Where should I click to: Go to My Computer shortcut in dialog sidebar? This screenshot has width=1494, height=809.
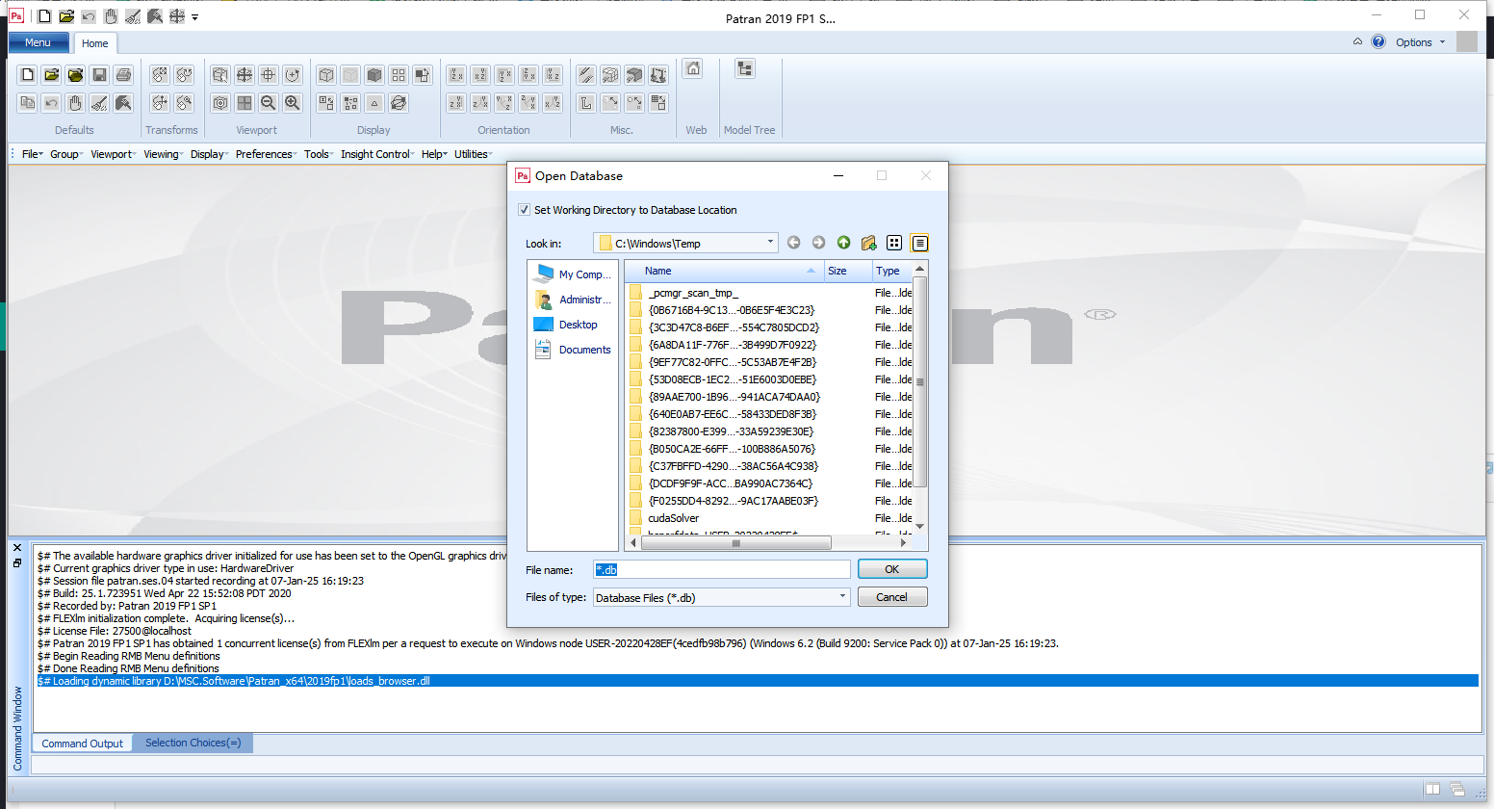pos(573,274)
